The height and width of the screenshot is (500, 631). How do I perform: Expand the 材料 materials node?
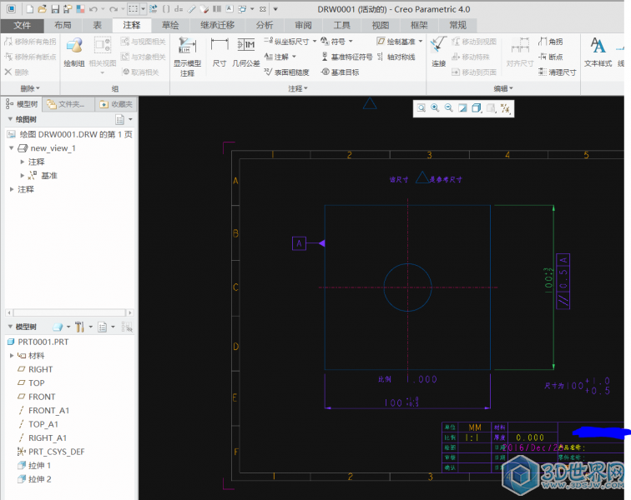tap(12, 355)
